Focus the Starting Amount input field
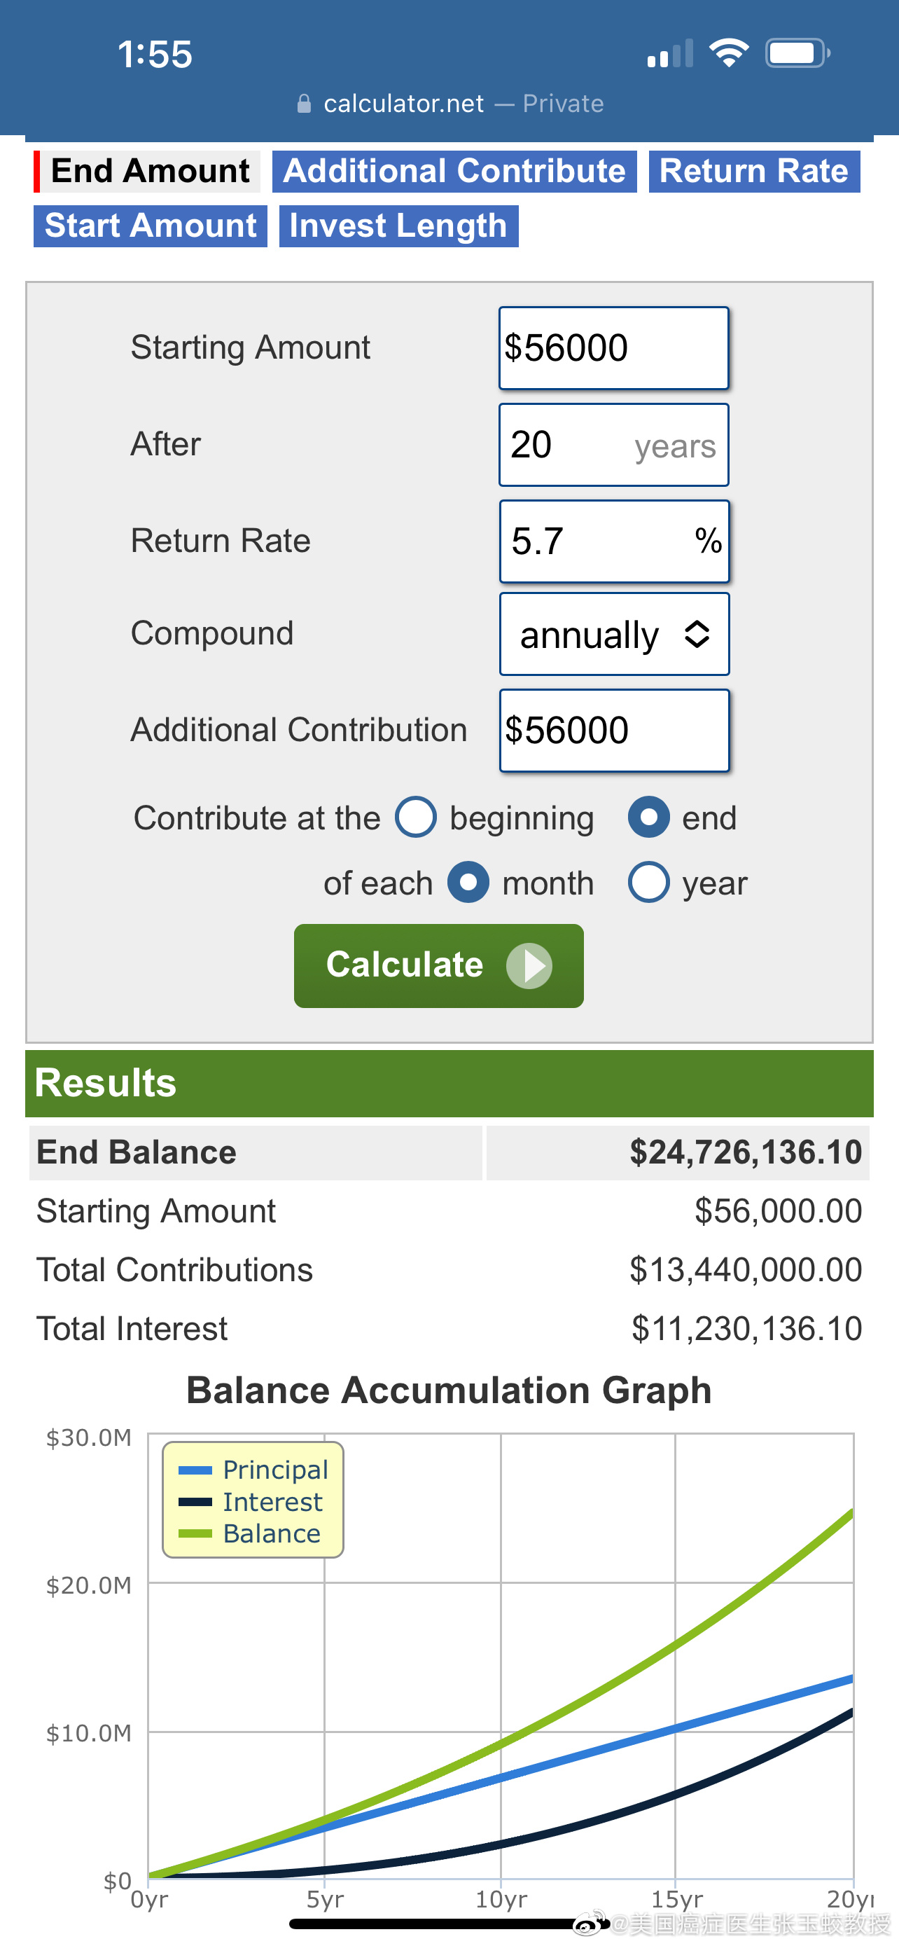This screenshot has width=899, height=1946. 613,348
